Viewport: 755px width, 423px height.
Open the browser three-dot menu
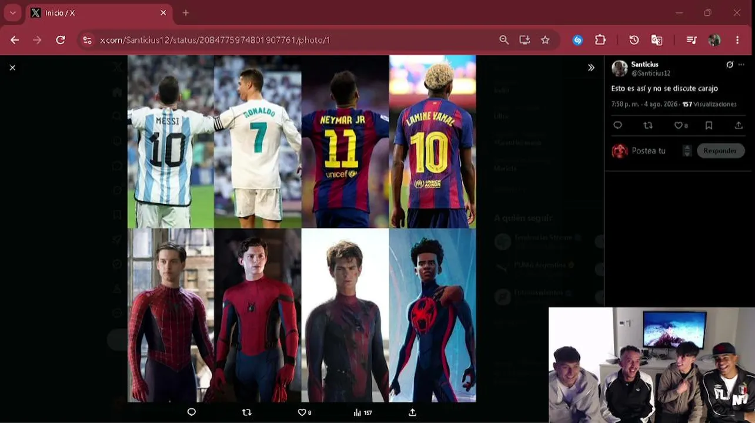[x=737, y=40]
